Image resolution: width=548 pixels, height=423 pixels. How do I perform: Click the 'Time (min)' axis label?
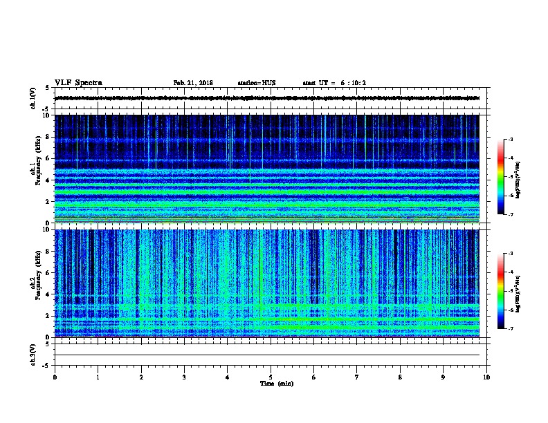277,384
